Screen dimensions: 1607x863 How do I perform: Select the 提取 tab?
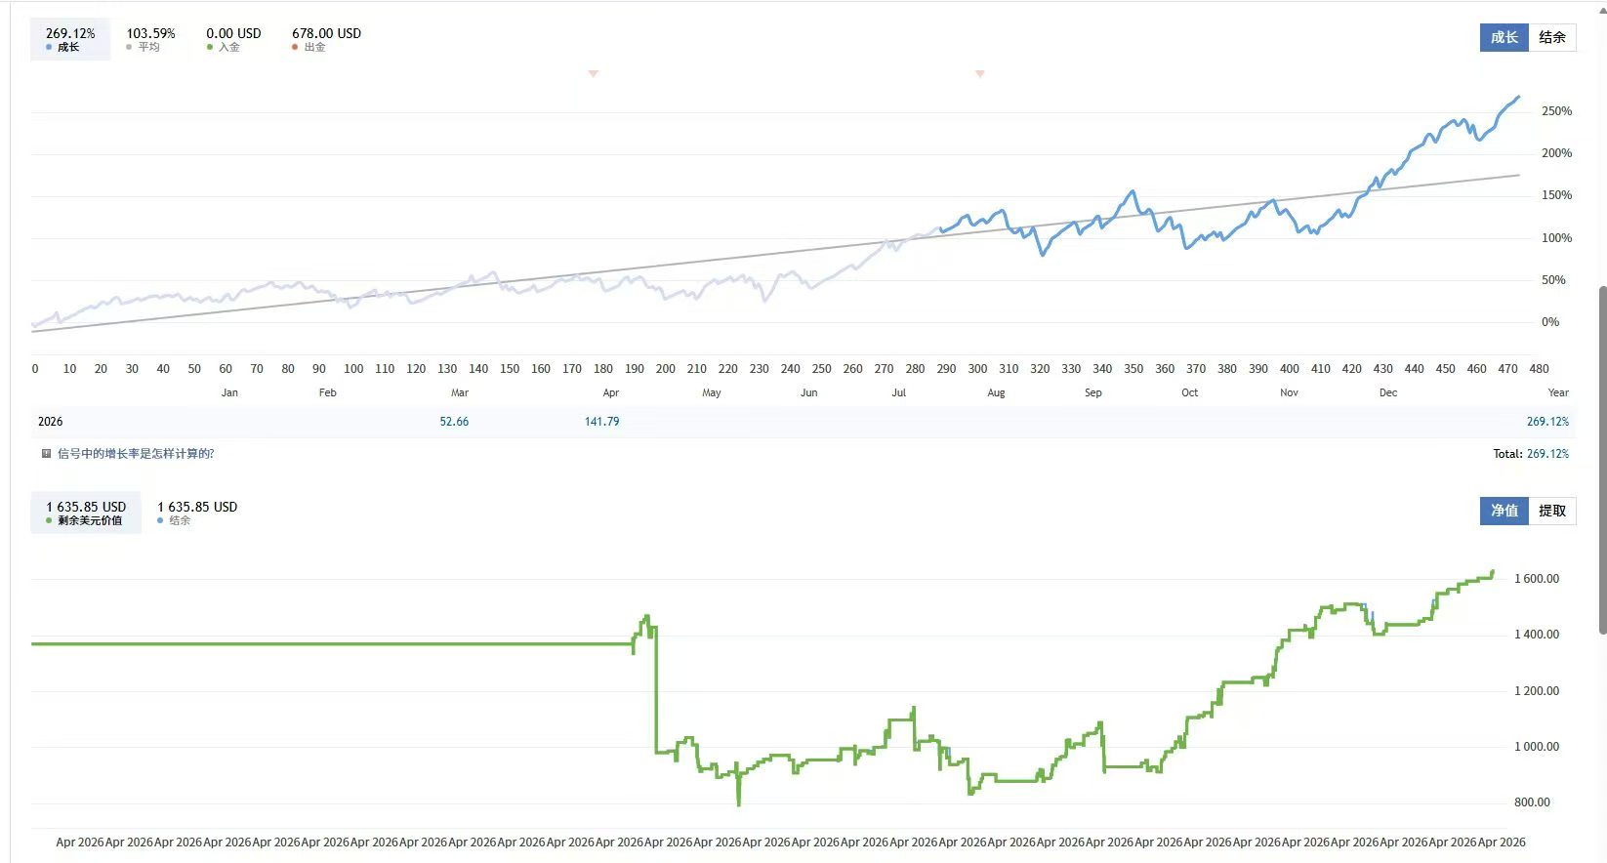pos(1551,511)
